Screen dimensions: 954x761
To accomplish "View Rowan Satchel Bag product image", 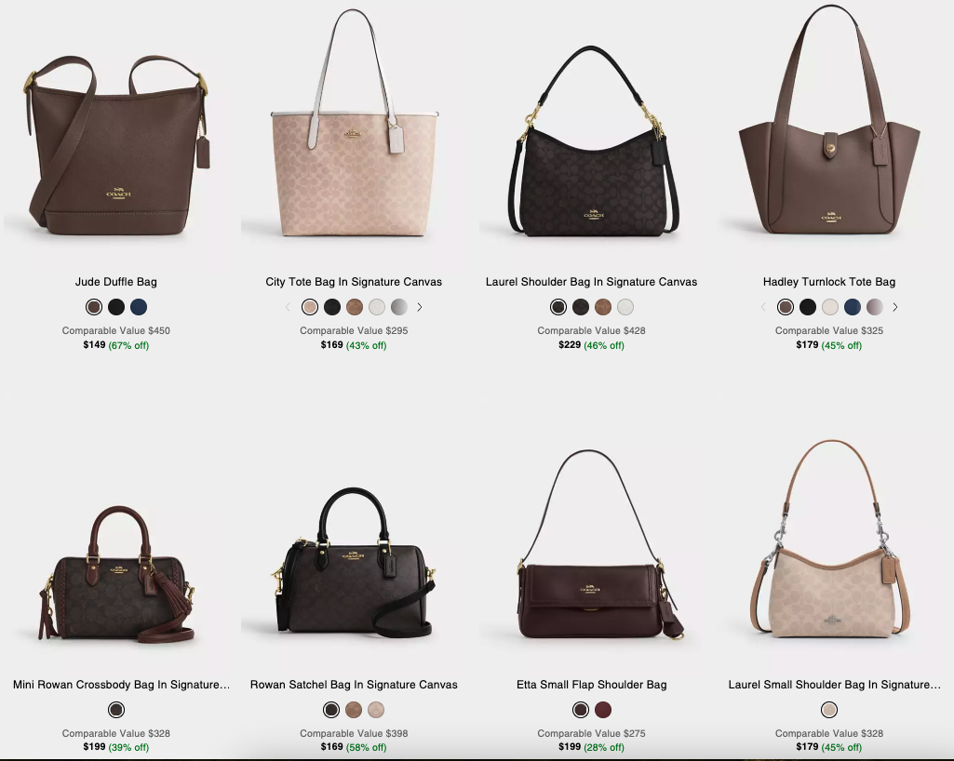I will [354, 563].
